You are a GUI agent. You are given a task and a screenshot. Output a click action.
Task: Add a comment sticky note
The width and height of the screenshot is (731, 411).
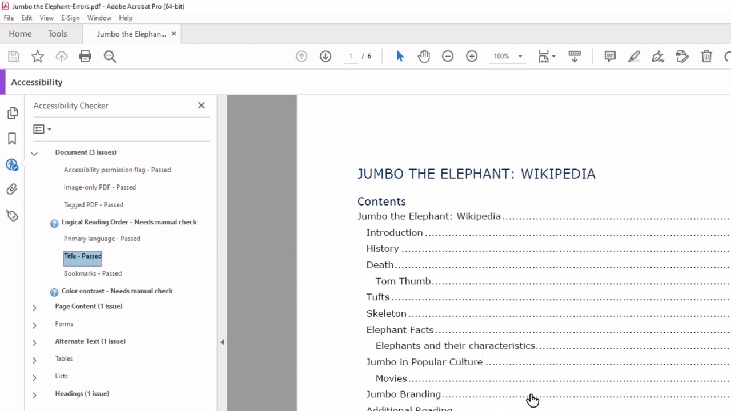[610, 56]
